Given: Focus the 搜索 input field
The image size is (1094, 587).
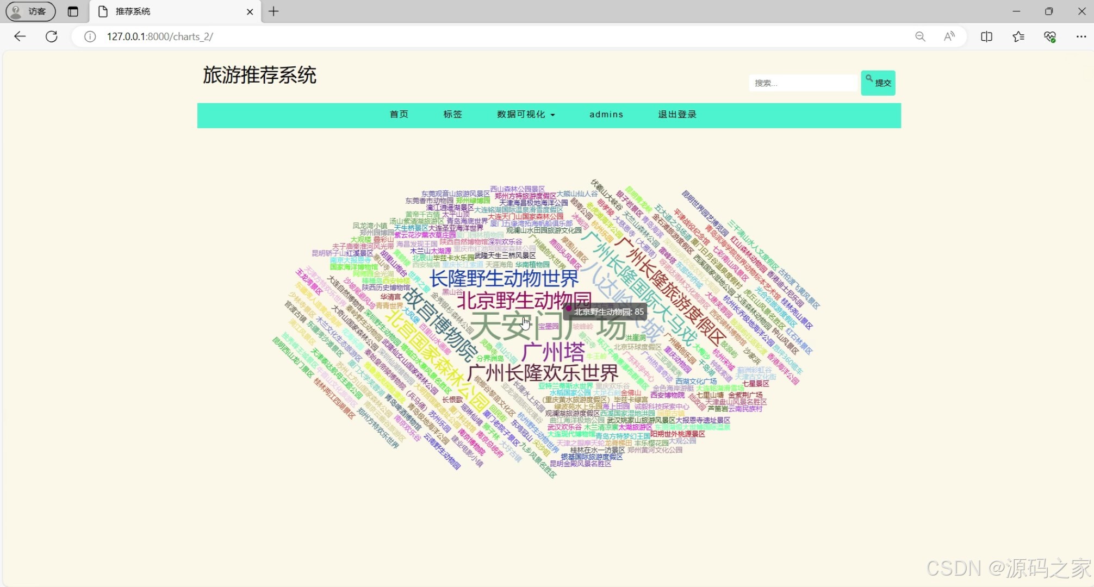Looking at the screenshot, I should tap(803, 83).
